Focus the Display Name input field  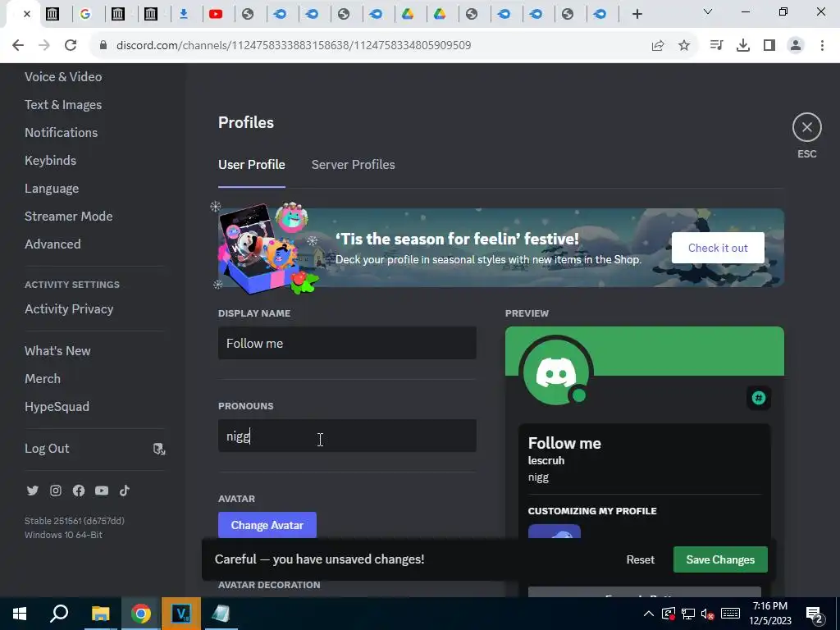tap(347, 343)
